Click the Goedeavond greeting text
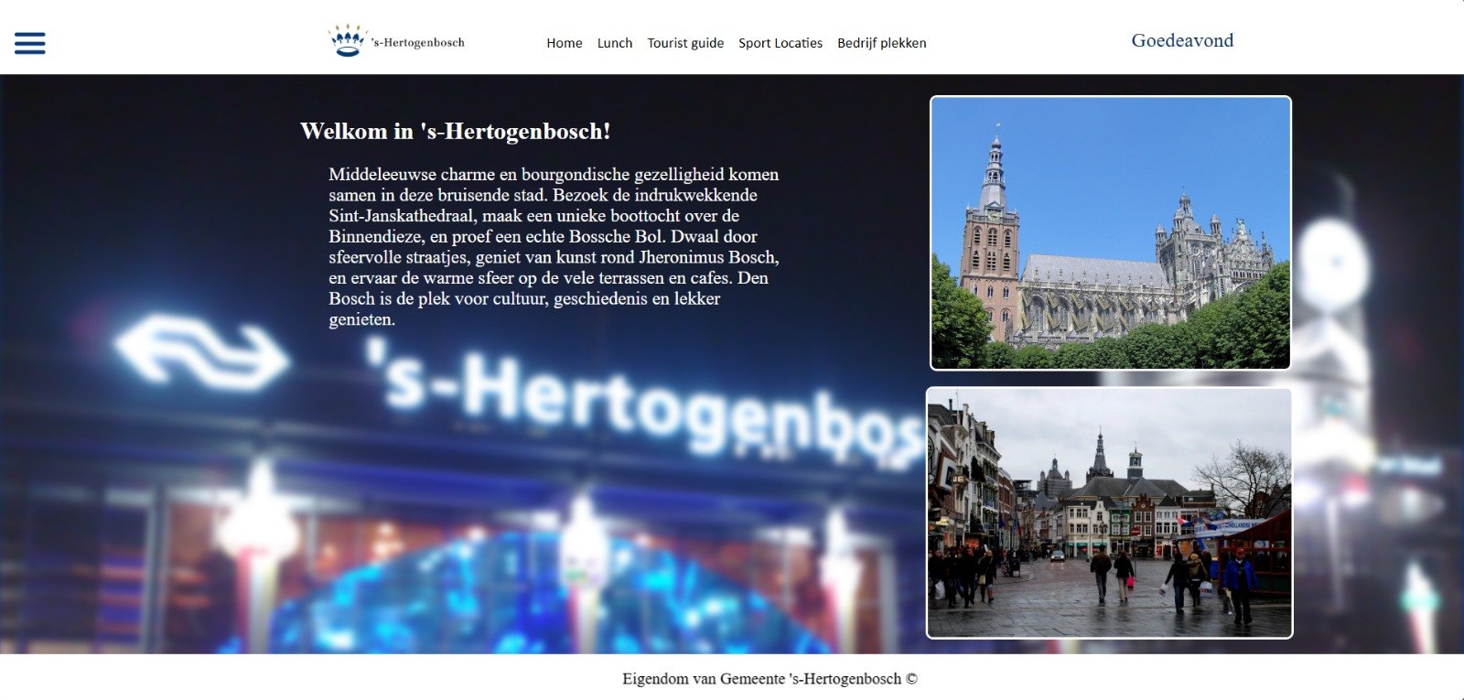This screenshot has width=1464, height=700. coord(1182,40)
